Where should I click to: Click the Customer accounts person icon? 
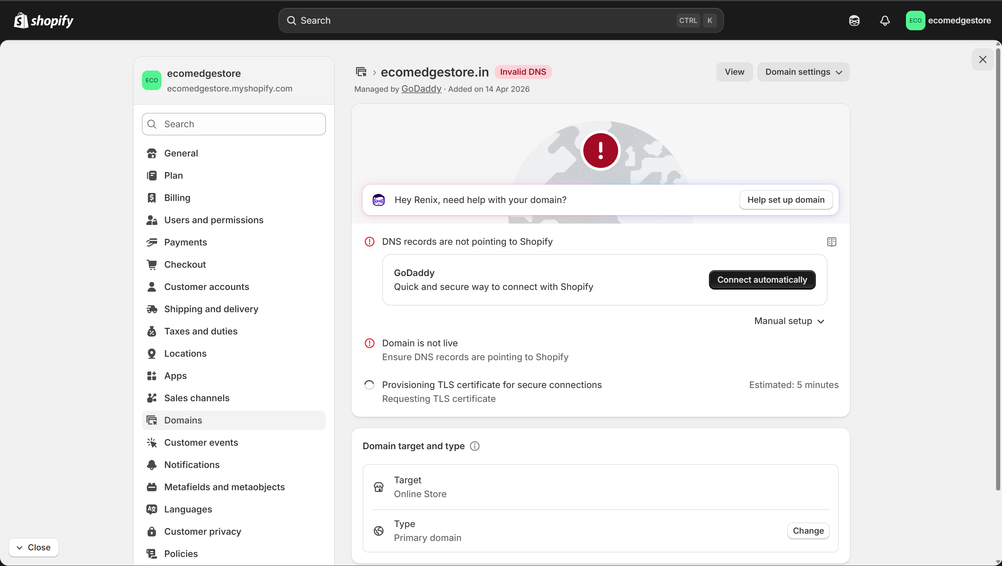[x=152, y=287]
